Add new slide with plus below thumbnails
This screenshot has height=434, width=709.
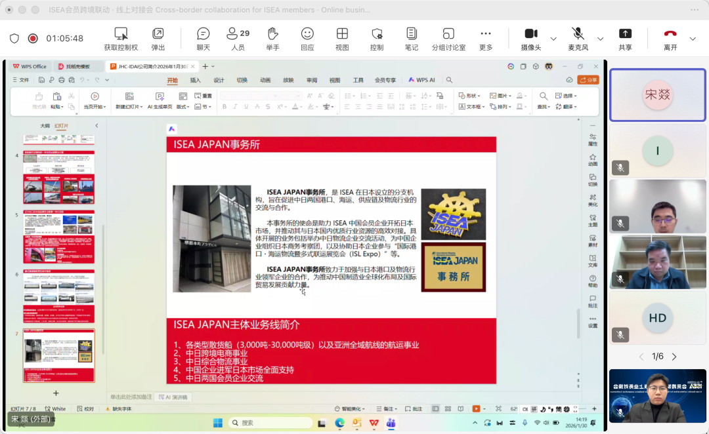pyautogui.click(x=56, y=393)
